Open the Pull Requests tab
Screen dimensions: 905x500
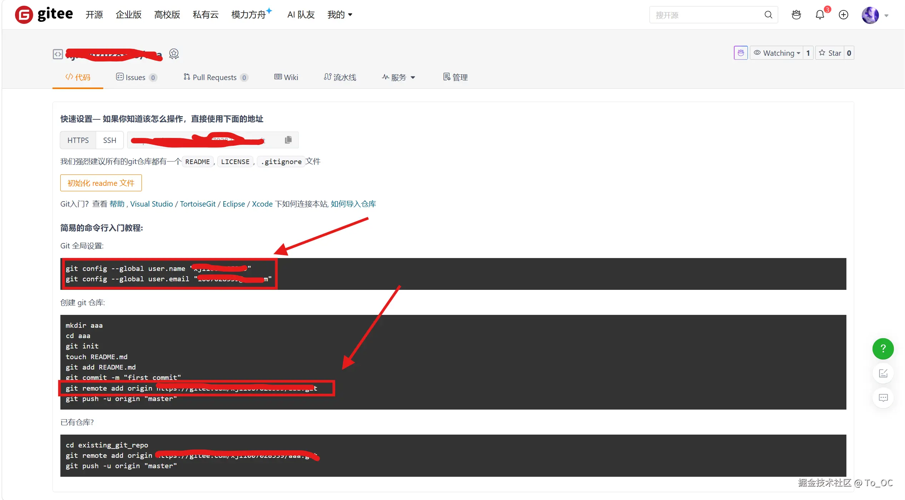coord(216,77)
